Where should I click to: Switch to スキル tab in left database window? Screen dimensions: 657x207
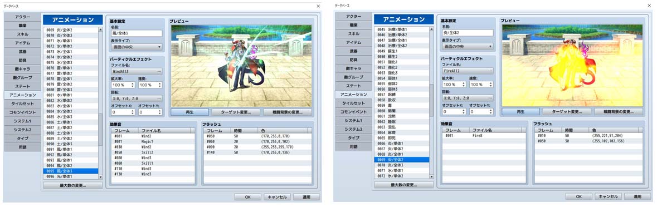[22, 34]
